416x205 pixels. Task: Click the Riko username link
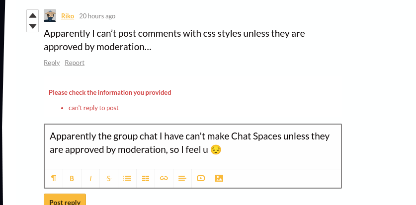tap(68, 16)
